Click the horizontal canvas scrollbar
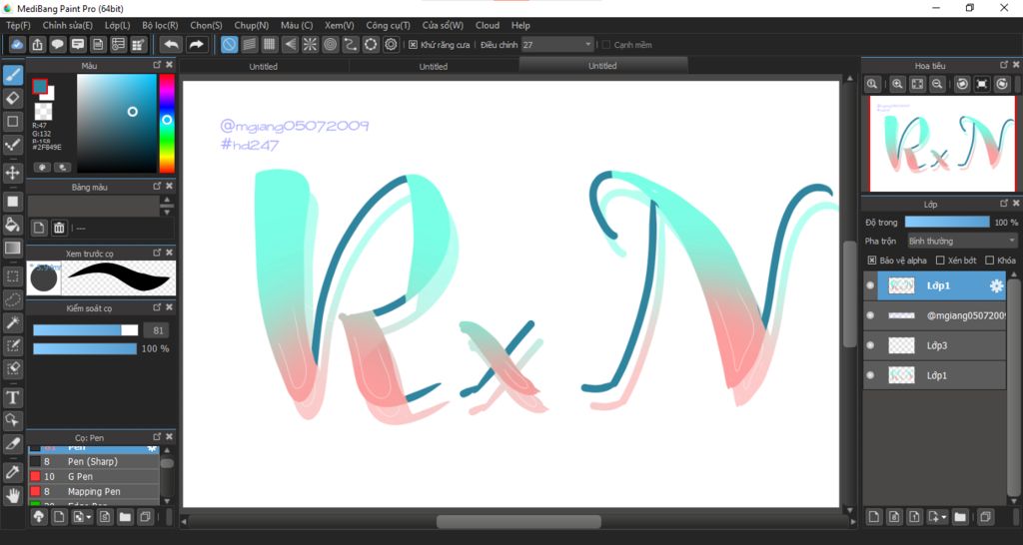The width and height of the screenshot is (1023, 545). click(518, 522)
